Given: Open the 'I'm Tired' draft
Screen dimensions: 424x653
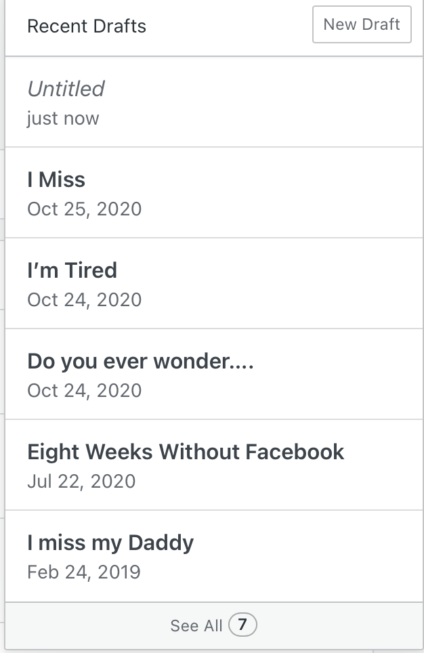Looking at the screenshot, I should tap(72, 270).
